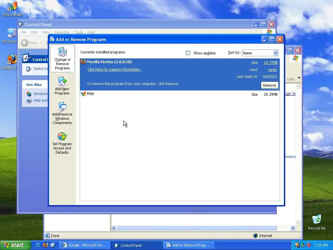The image size is (333, 250).
Task: Click the second system tray icon
Action: pyautogui.click(x=303, y=245)
